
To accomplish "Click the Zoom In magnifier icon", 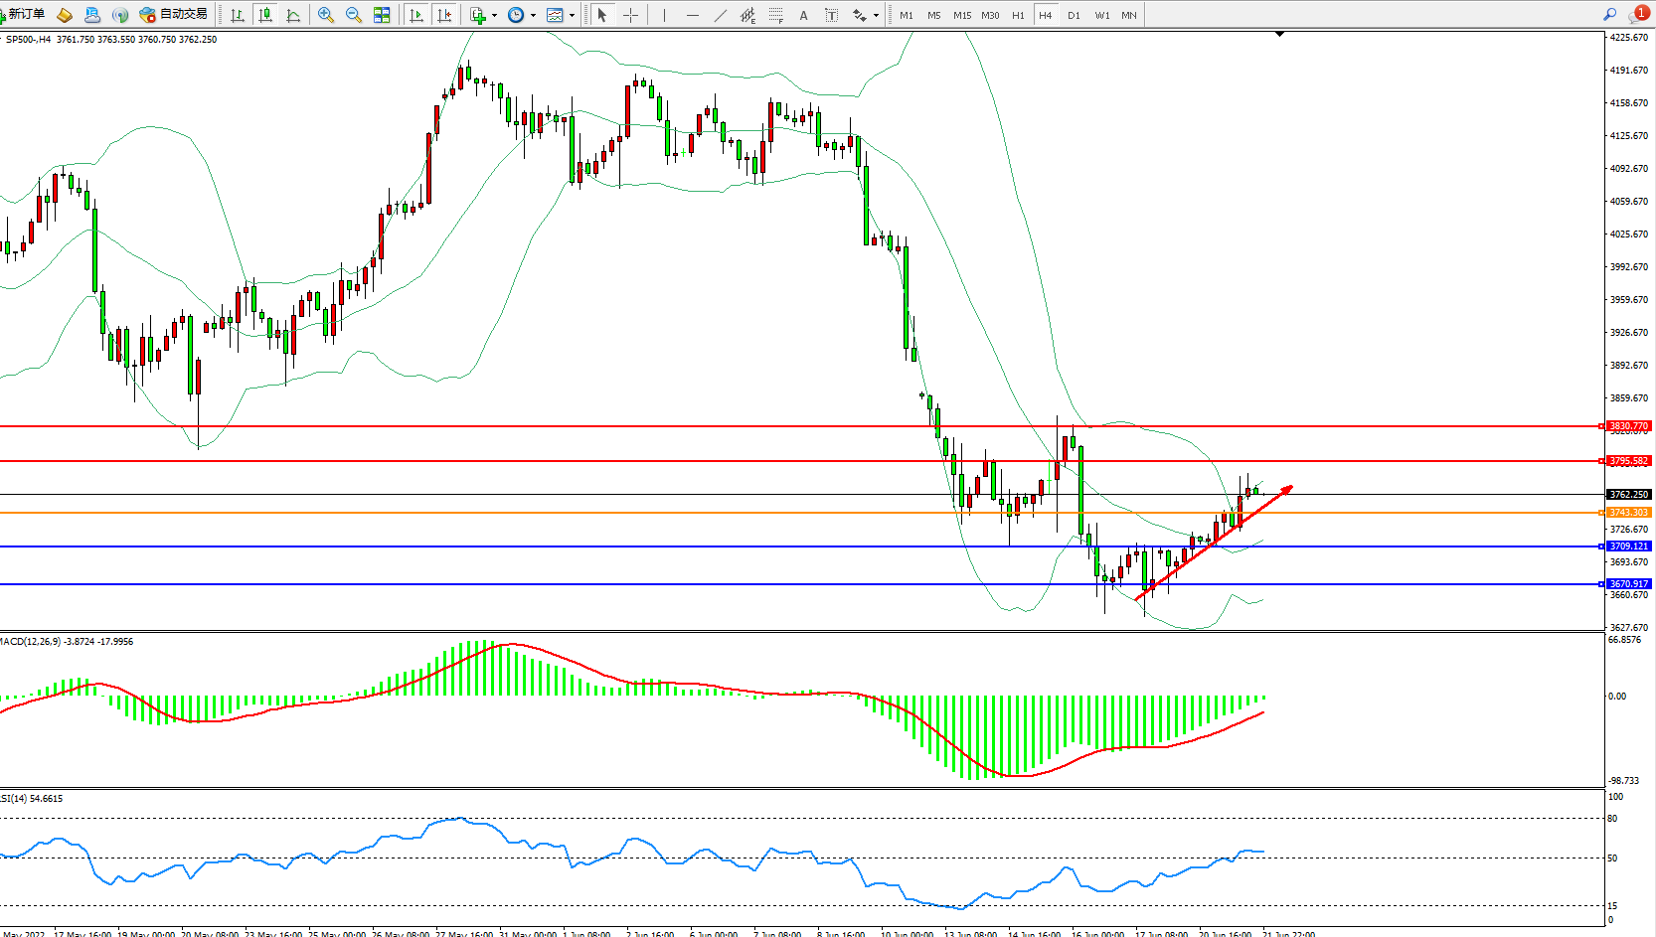I will pos(325,15).
